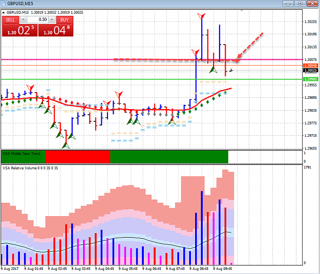Click the 'VSA Relative Volume 0 0 0 35 0 35' label
320x274 pixels.
click(30, 168)
